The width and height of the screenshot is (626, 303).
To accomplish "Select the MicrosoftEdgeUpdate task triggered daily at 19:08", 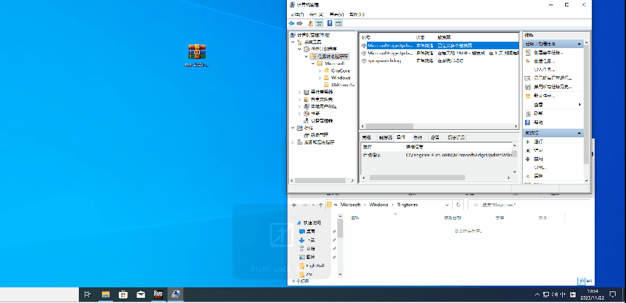I will click(x=439, y=53).
